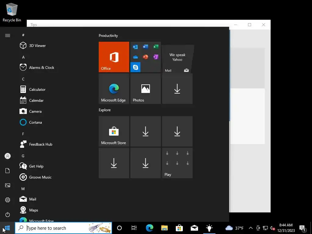
Task: Open Task View on the taskbar
Action: pyautogui.click(x=134, y=228)
